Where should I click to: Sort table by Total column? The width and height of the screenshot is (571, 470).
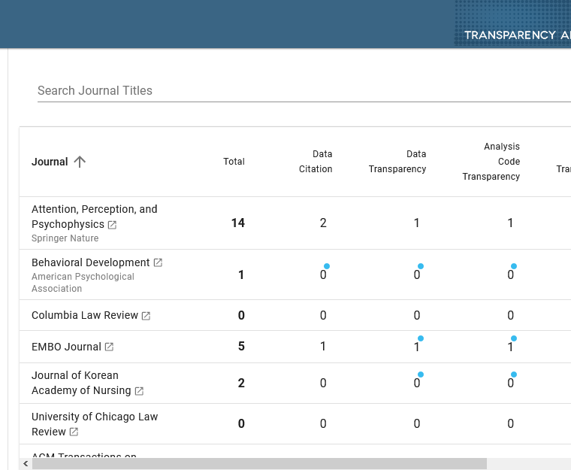(234, 162)
